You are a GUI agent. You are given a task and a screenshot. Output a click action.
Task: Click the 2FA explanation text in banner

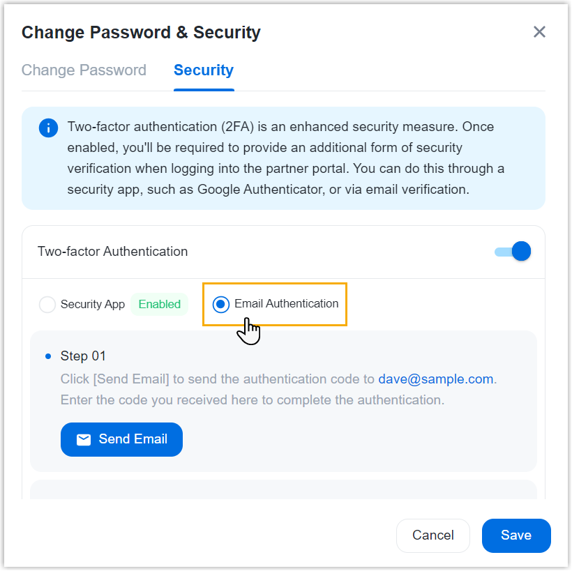click(x=286, y=158)
